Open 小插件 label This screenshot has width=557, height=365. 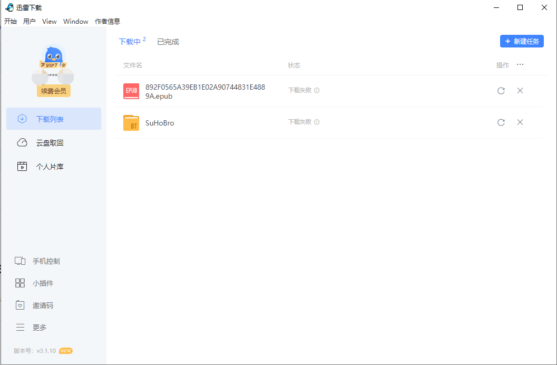point(43,283)
